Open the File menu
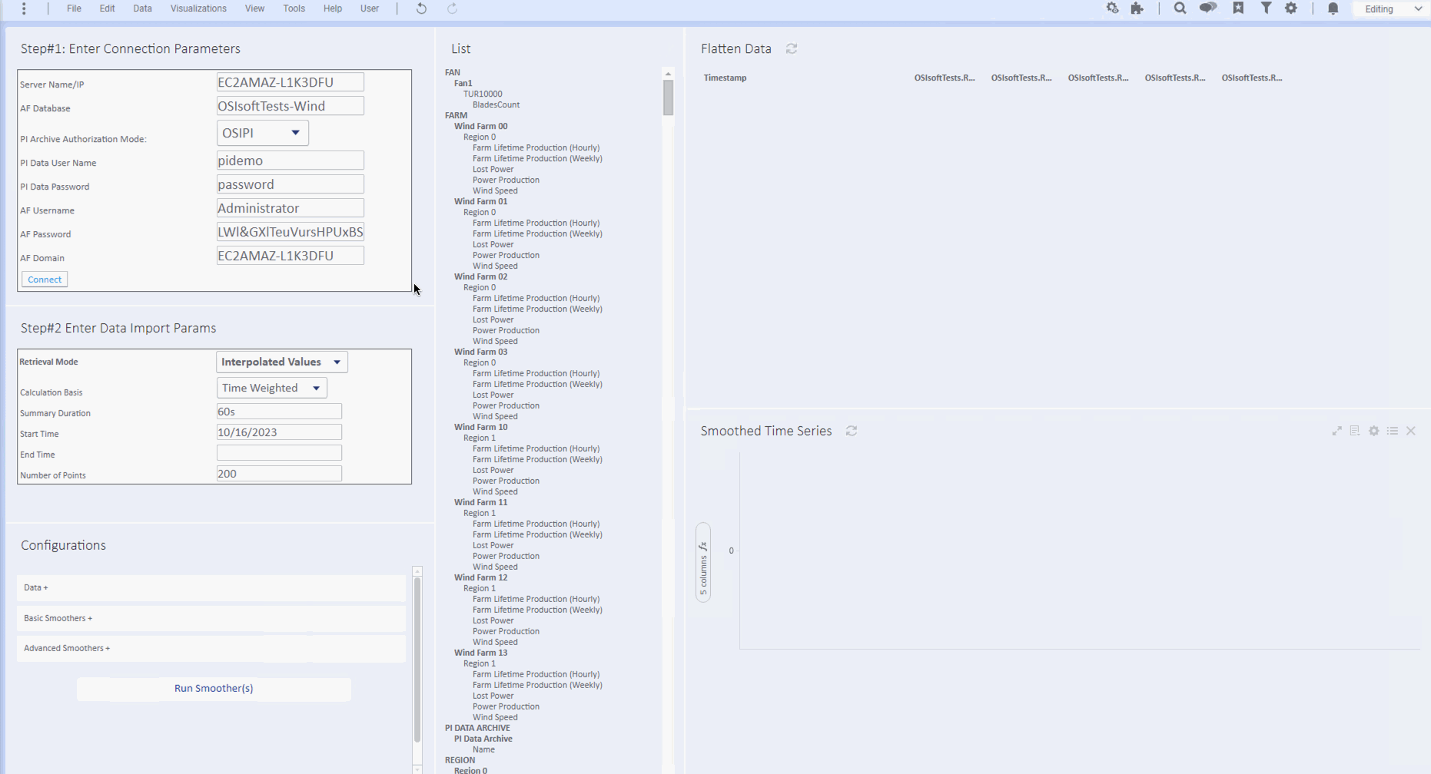This screenshot has height=774, width=1431. click(x=74, y=8)
